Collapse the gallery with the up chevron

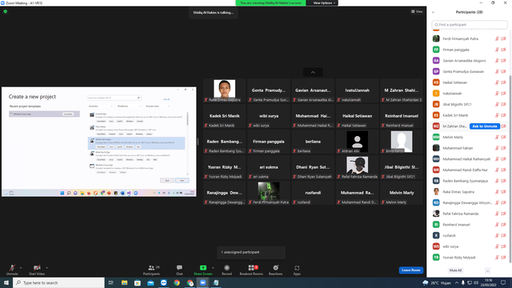point(313,72)
